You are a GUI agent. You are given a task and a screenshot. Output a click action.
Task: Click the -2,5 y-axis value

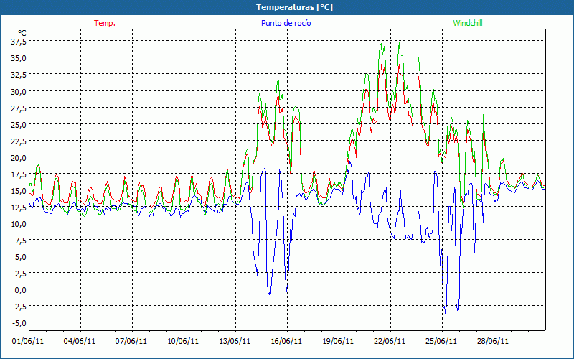pyautogui.click(x=19, y=307)
